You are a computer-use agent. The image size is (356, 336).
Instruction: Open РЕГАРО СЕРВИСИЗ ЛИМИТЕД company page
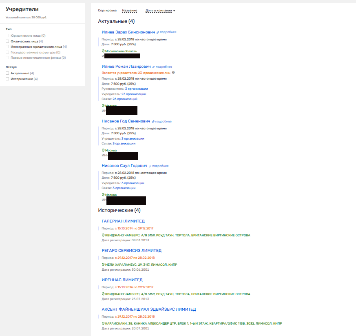pyautogui.click(x=131, y=251)
